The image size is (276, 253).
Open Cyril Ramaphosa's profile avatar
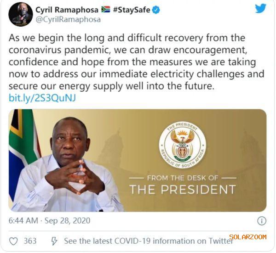tap(21, 14)
